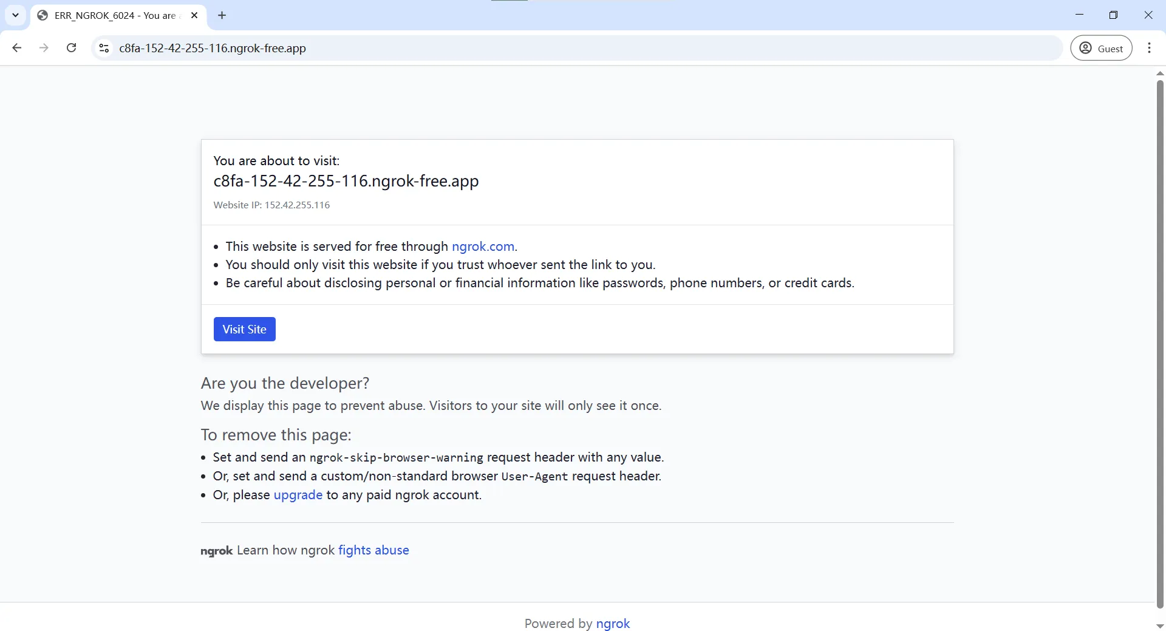The height and width of the screenshot is (631, 1166).
Task: Click the User-Agent code text
Action: [x=534, y=476]
